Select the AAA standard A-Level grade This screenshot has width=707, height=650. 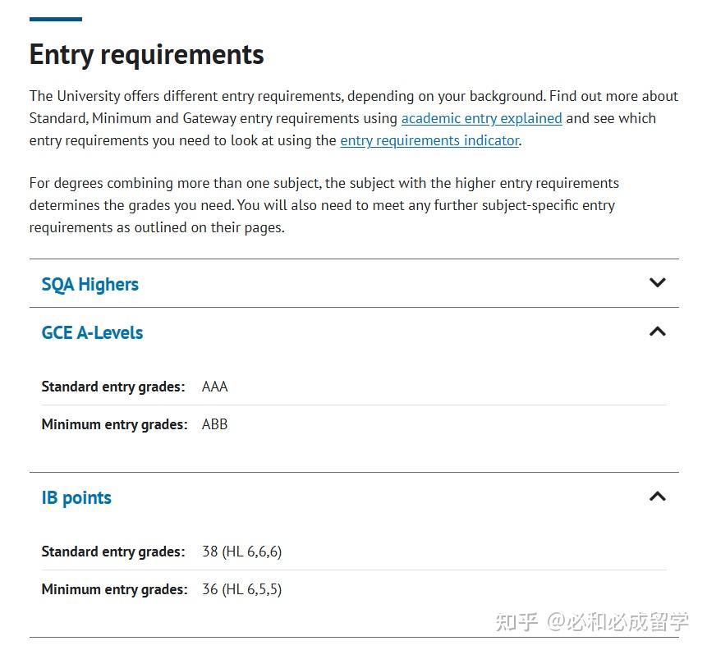214,387
